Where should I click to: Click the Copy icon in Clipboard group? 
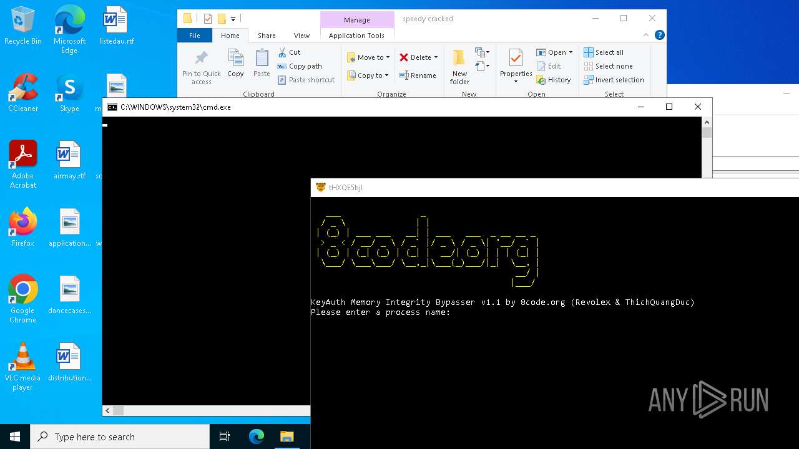235,63
